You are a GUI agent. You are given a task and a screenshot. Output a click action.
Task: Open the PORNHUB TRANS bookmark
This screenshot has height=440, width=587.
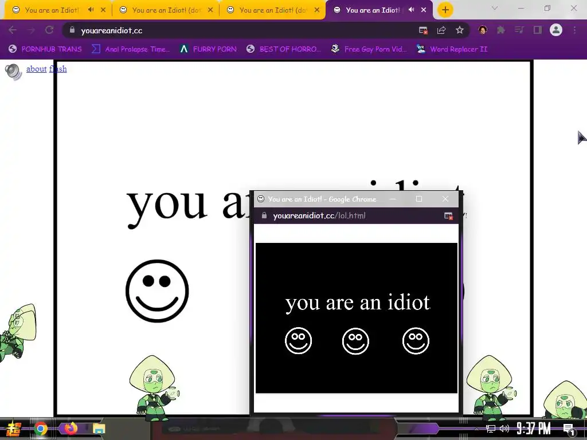[x=45, y=49]
